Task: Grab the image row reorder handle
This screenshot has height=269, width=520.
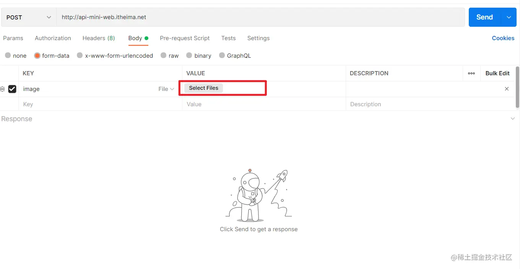Action: 3,89
